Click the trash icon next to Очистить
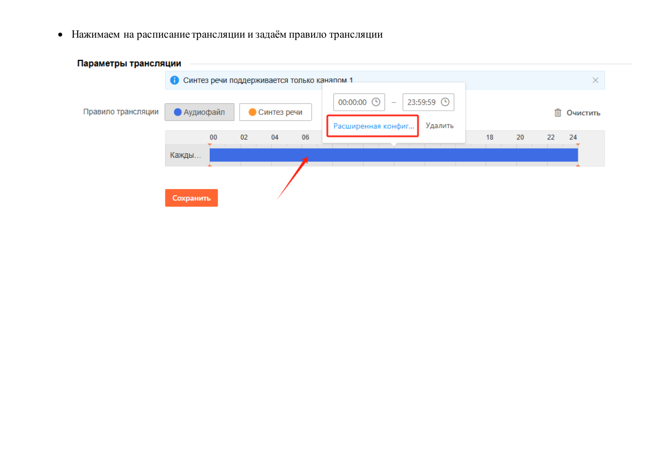This screenshot has width=648, height=458. coord(558,113)
